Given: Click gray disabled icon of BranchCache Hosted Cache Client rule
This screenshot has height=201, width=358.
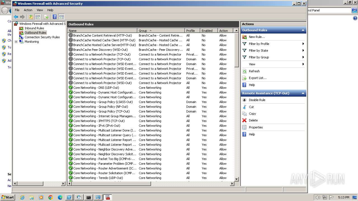Looking at the screenshot, I should click(71, 40).
